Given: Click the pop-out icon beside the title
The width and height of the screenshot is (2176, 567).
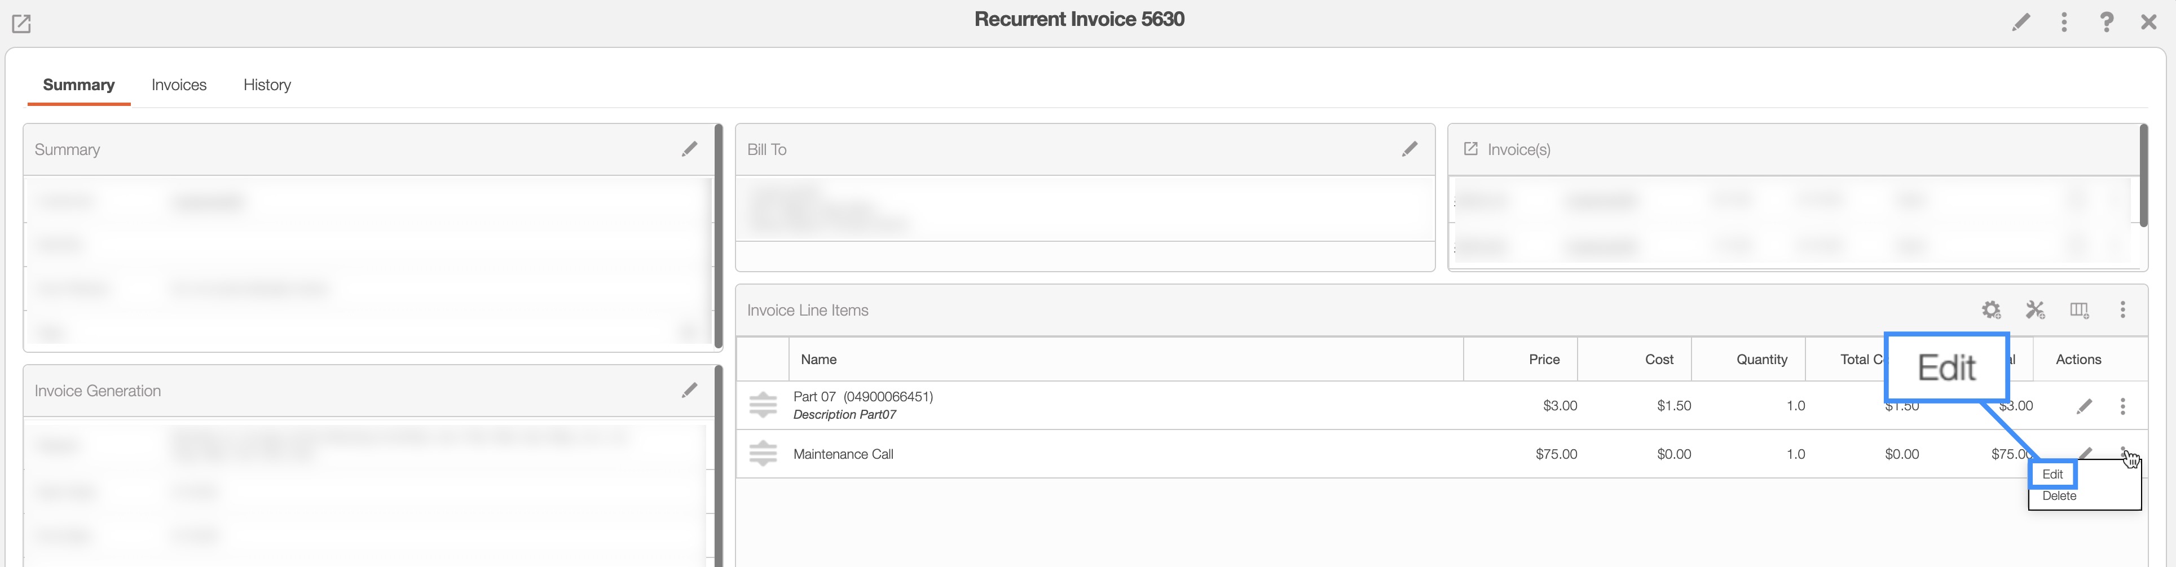Looking at the screenshot, I should (21, 24).
